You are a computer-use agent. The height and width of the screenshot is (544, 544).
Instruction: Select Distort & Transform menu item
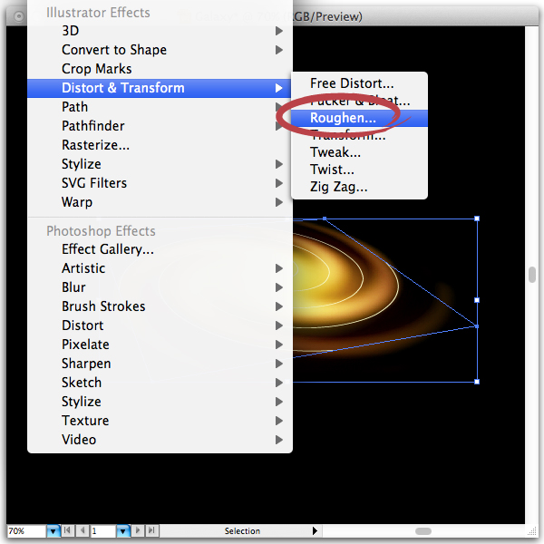tap(160, 88)
